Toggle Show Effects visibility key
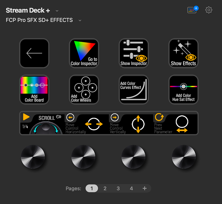 [183, 53]
